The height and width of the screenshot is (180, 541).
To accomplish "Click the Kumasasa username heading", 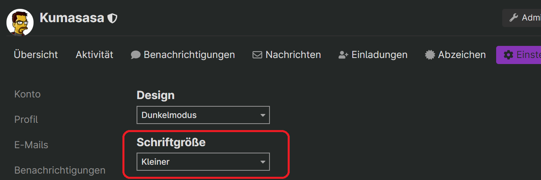I will click(x=72, y=18).
